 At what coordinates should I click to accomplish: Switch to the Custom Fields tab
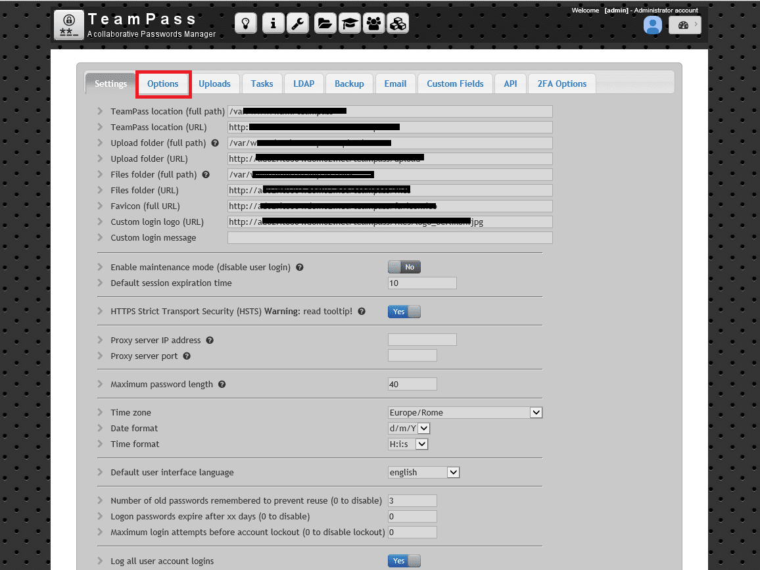[x=455, y=83]
